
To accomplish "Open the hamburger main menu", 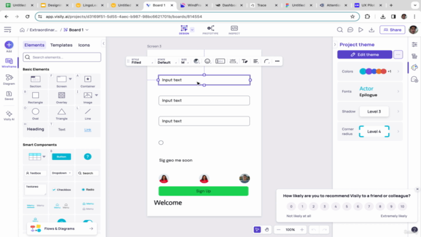I will pyautogui.click(x=7, y=30).
